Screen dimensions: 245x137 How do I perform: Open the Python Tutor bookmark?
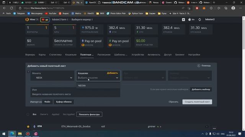pos(136,14)
